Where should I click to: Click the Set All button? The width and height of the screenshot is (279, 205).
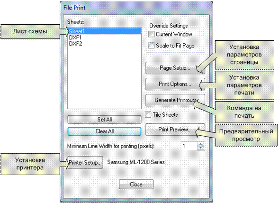pyautogui.click(x=104, y=120)
